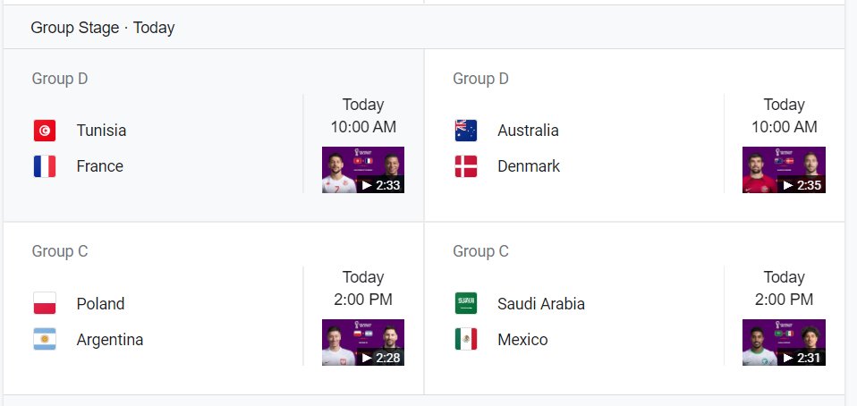
Task: Click the Poland flag icon
Action: pyautogui.click(x=44, y=303)
